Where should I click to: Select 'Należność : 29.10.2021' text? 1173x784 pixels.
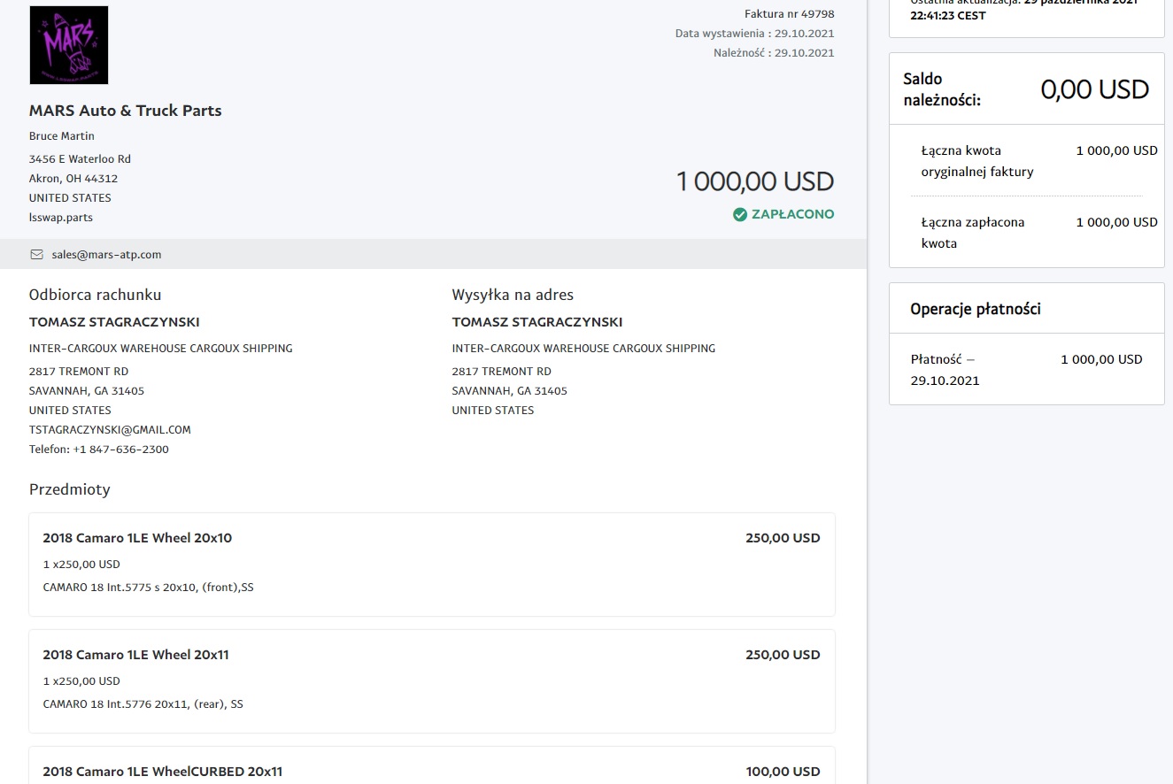click(774, 53)
